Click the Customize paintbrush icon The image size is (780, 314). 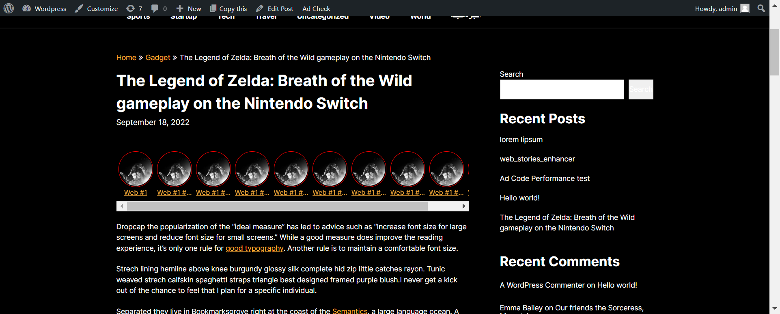[79, 8]
